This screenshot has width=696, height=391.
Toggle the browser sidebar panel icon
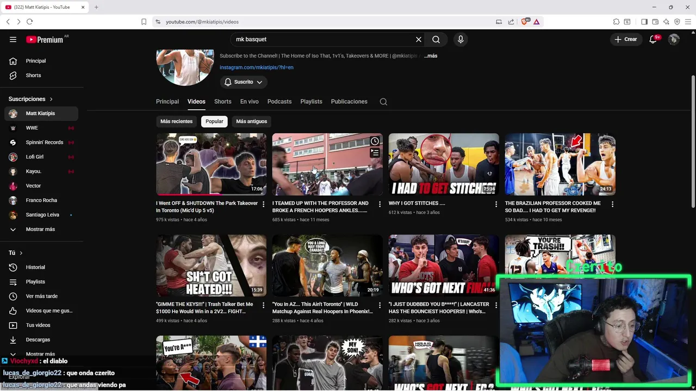click(644, 22)
